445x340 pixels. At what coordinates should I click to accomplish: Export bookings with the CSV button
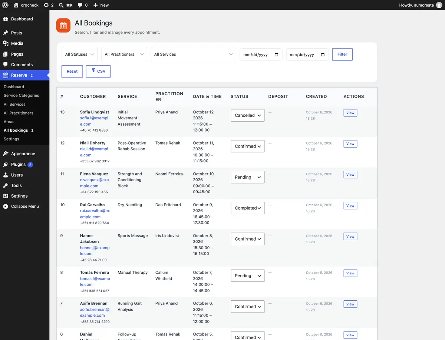point(98,71)
